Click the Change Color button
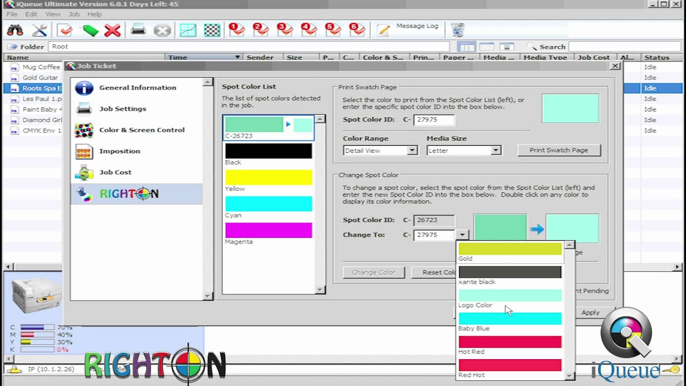Viewport: 686px width, 386px height. pos(374,272)
